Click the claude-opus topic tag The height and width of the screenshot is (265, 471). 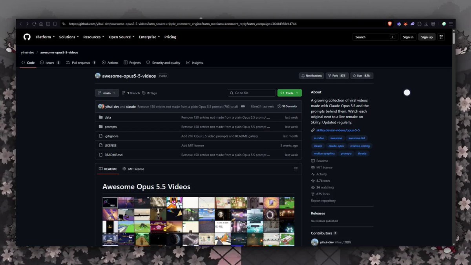pos(336,146)
